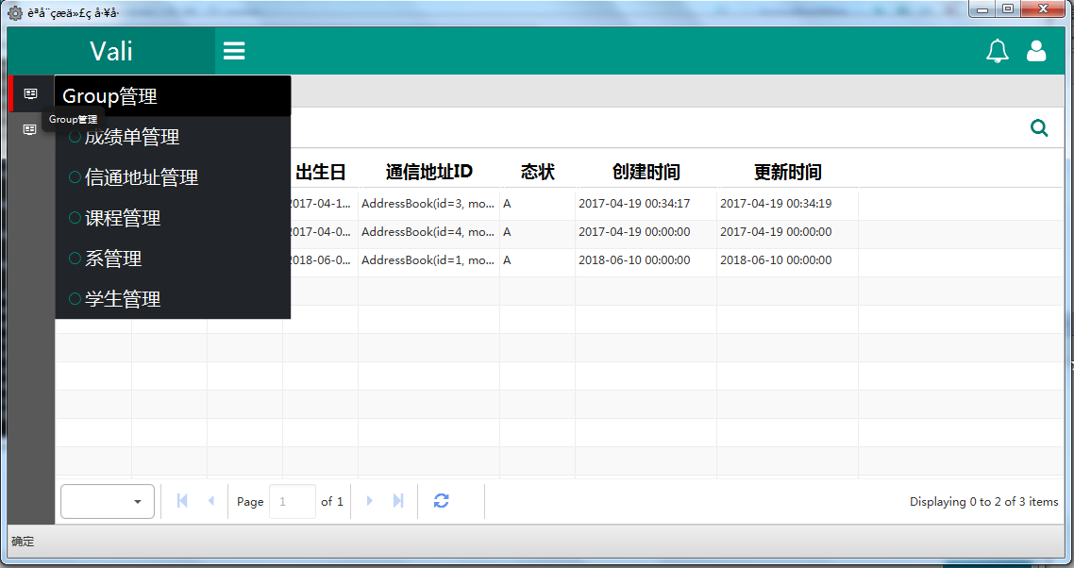Open the notifications bell
The image size is (1074, 568).
(x=998, y=51)
